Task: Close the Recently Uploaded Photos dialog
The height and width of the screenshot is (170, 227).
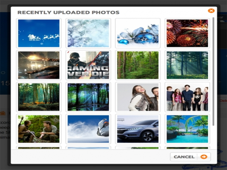Action: pos(211,11)
